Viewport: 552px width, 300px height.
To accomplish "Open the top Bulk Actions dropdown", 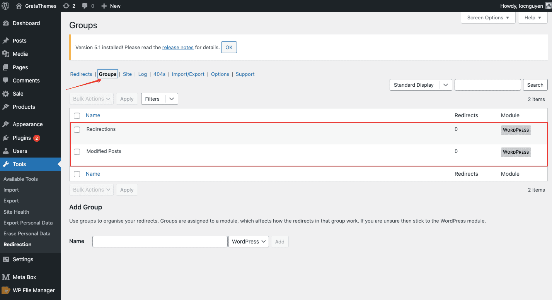I will [92, 99].
